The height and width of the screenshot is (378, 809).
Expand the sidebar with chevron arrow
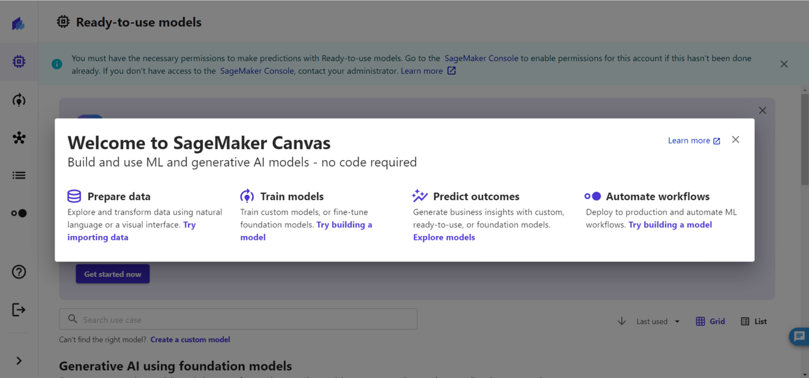tap(19, 361)
